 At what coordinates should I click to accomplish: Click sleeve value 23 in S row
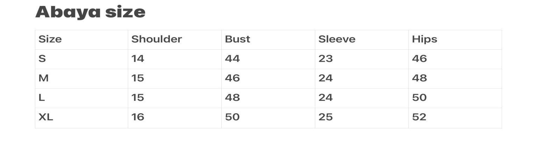click(325, 59)
